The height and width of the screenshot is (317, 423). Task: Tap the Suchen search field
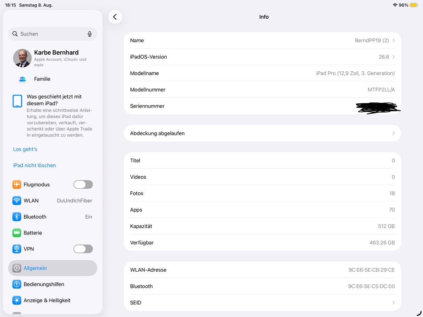click(52, 34)
